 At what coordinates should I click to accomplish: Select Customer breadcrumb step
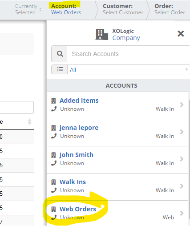pos(123,9)
